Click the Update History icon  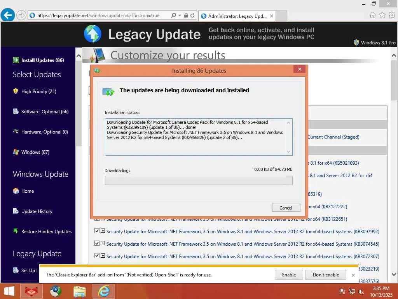click(16, 211)
